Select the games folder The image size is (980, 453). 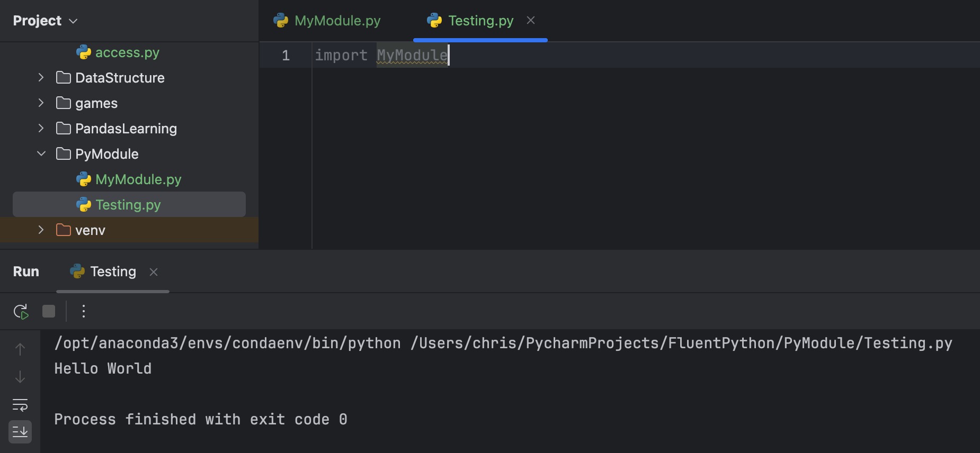pos(96,103)
